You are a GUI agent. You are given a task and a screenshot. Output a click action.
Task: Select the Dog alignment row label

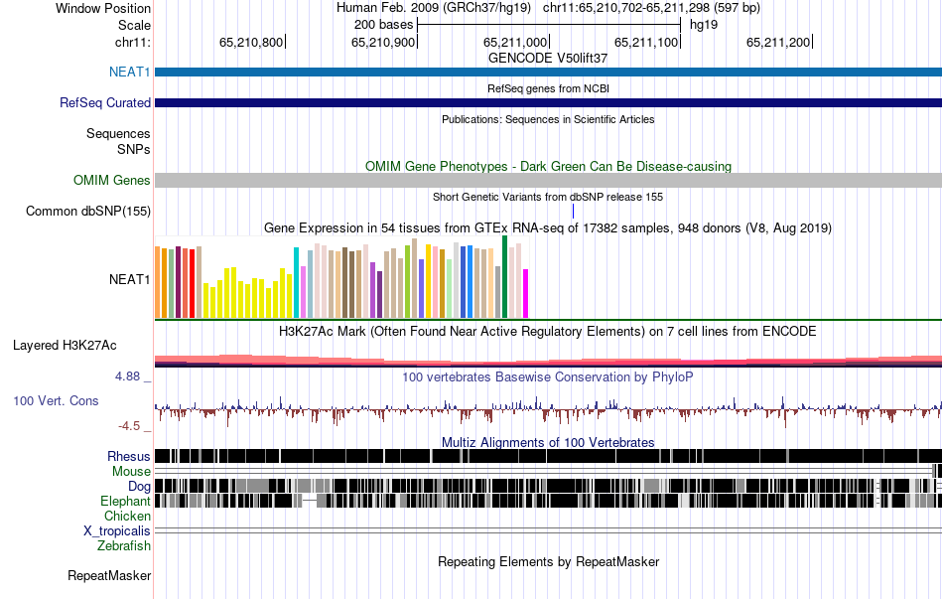point(139,487)
